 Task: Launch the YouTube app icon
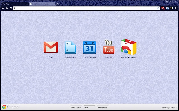tap(109, 47)
